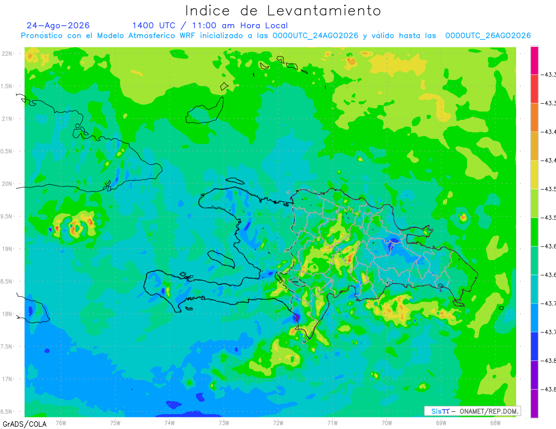Click the truncated '0.5N' latitude label
Viewport: 556px width, 429px height.
[x=6, y=151]
